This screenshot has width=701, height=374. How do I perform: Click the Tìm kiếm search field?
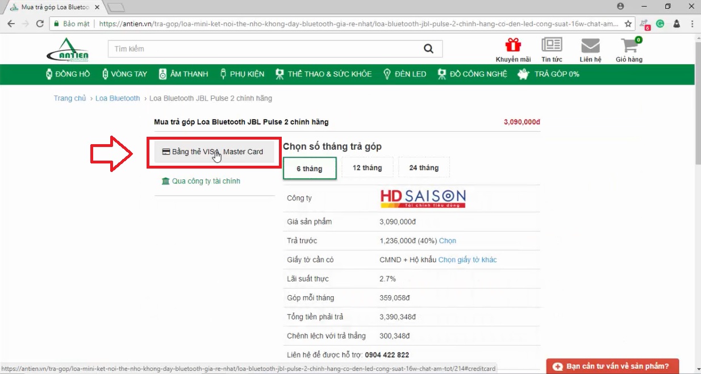pos(261,49)
